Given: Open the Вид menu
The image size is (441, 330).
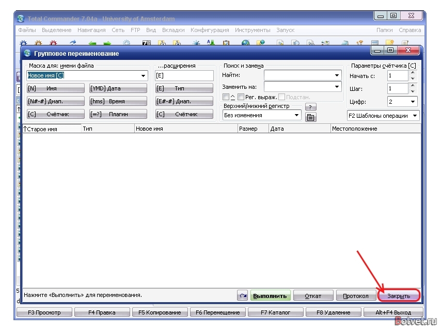Looking at the screenshot, I should click(x=151, y=30).
